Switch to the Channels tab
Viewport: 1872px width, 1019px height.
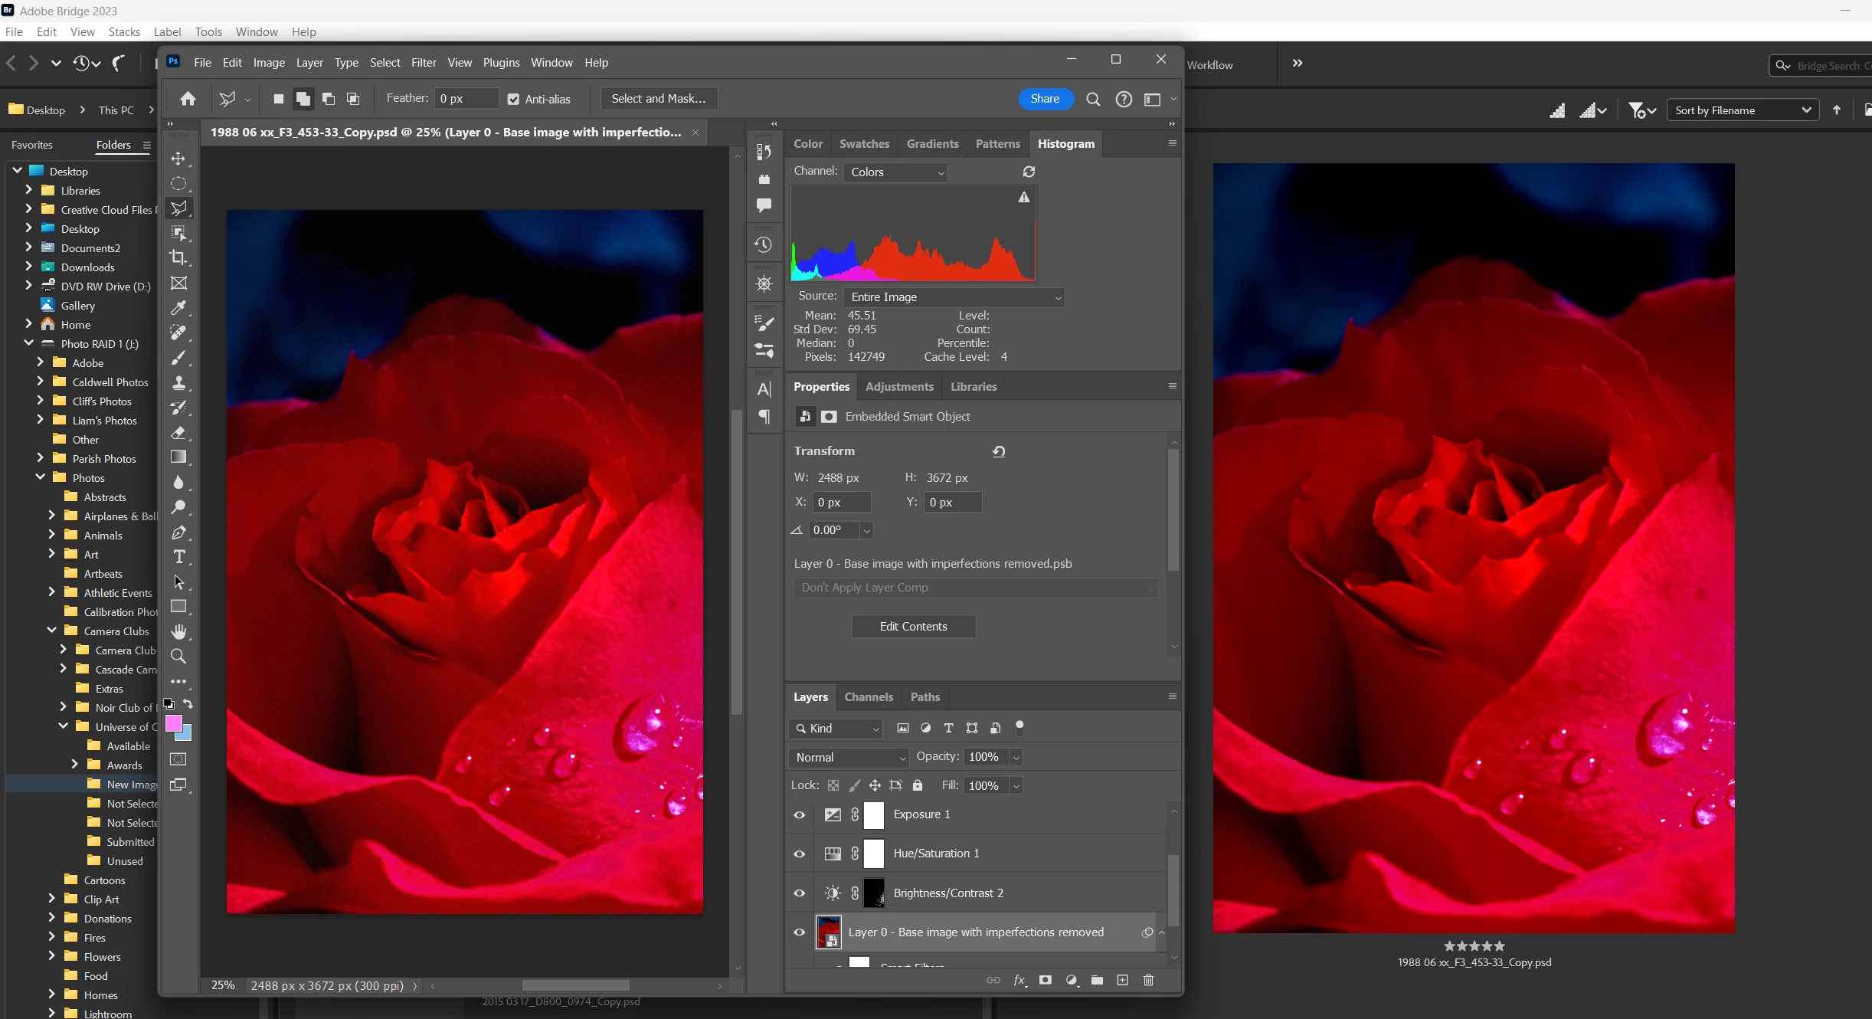[x=868, y=697]
